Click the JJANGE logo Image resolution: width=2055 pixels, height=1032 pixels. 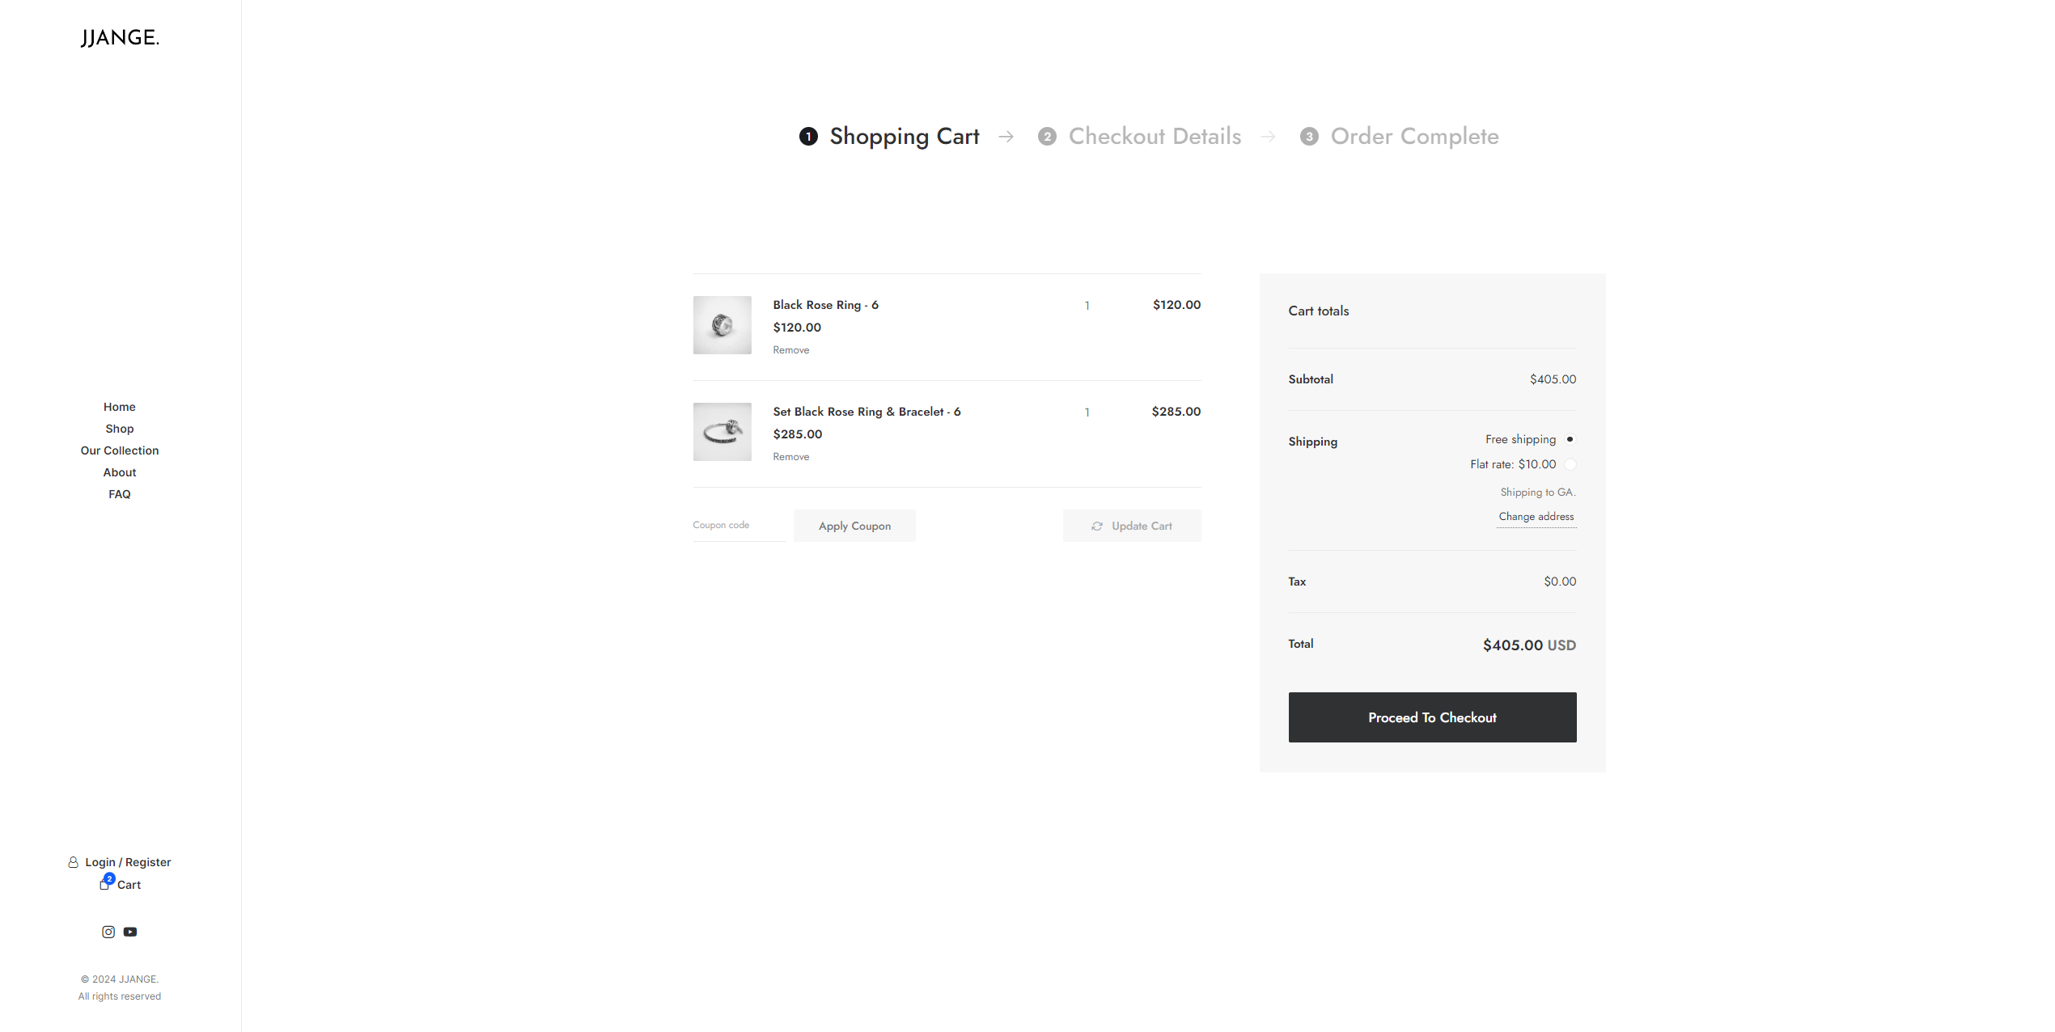[120, 38]
